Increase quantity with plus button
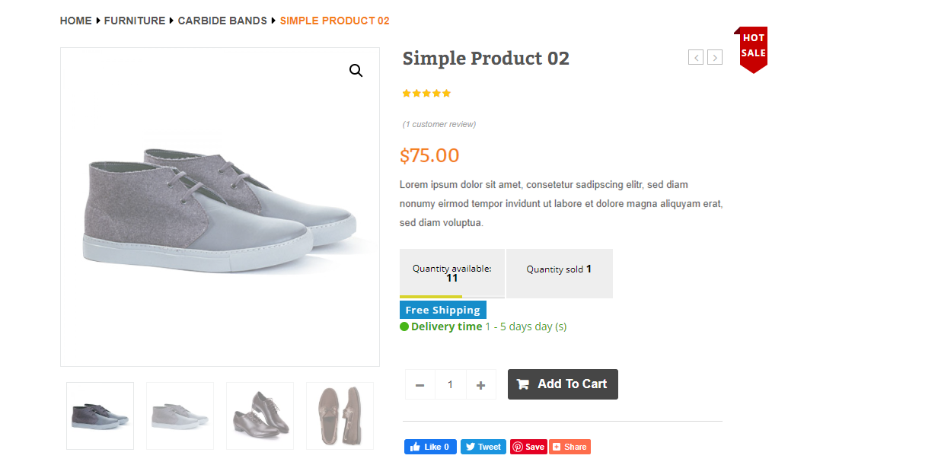 (480, 385)
